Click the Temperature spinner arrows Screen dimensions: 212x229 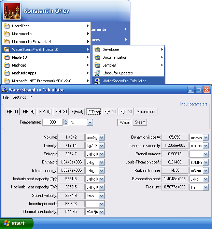click(66, 122)
